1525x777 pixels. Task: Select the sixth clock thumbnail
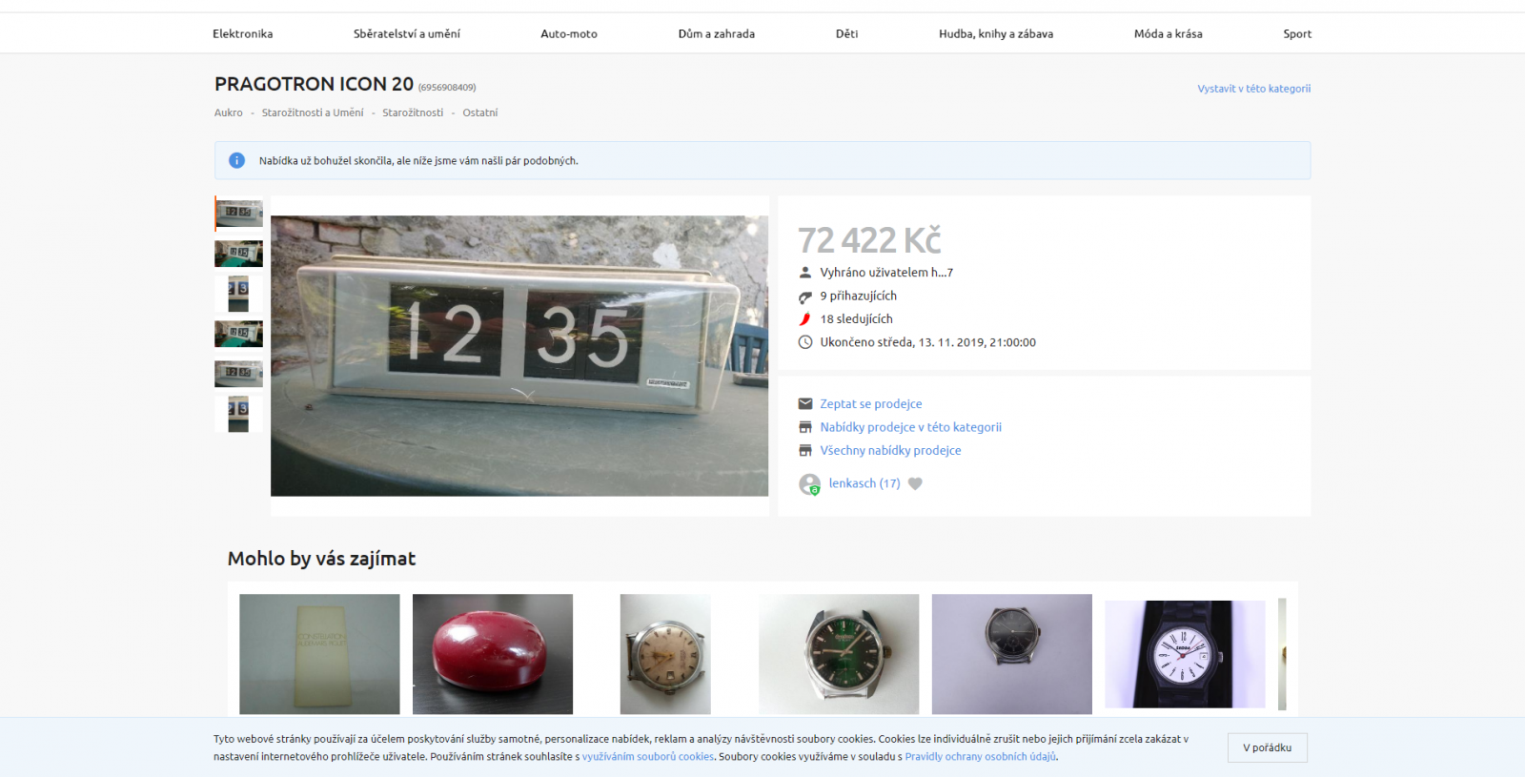tap(238, 414)
